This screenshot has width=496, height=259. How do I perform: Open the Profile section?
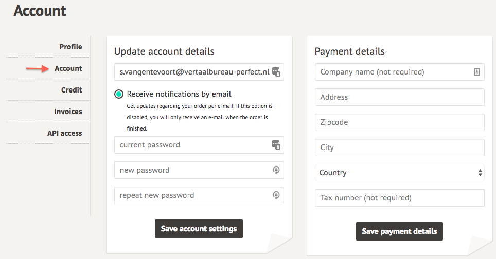70,47
